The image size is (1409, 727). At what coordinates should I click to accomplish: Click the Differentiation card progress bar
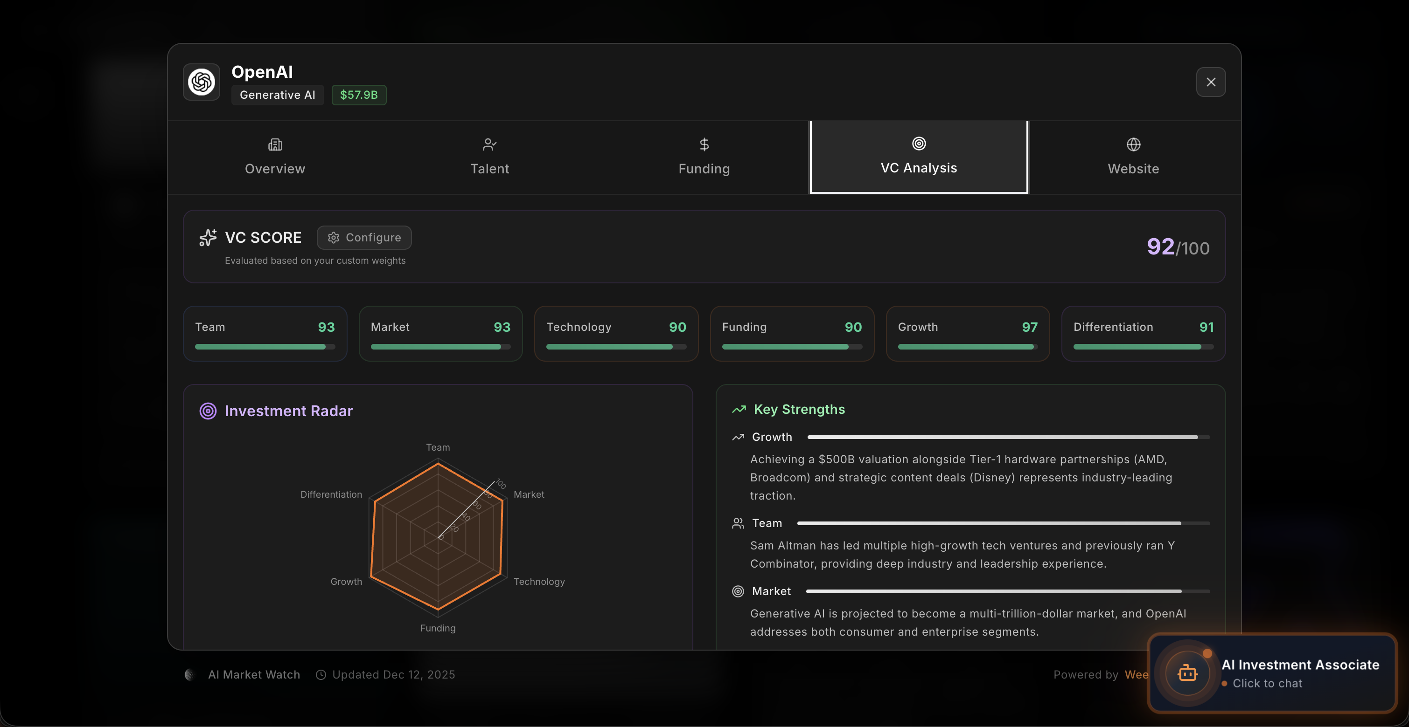pyautogui.click(x=1143, y=347)
